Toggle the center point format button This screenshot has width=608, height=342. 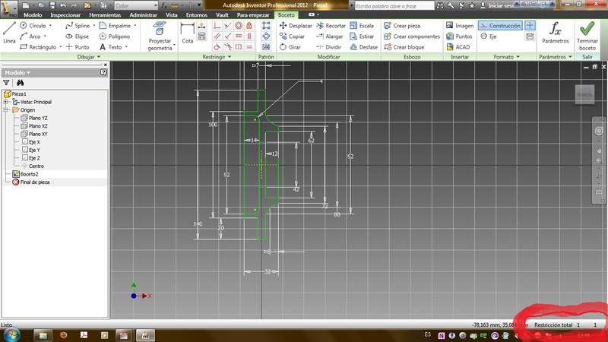click(530, 25)
